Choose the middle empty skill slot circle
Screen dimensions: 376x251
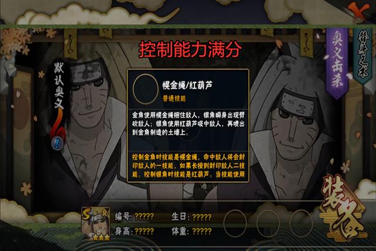(x=268, y=223)
